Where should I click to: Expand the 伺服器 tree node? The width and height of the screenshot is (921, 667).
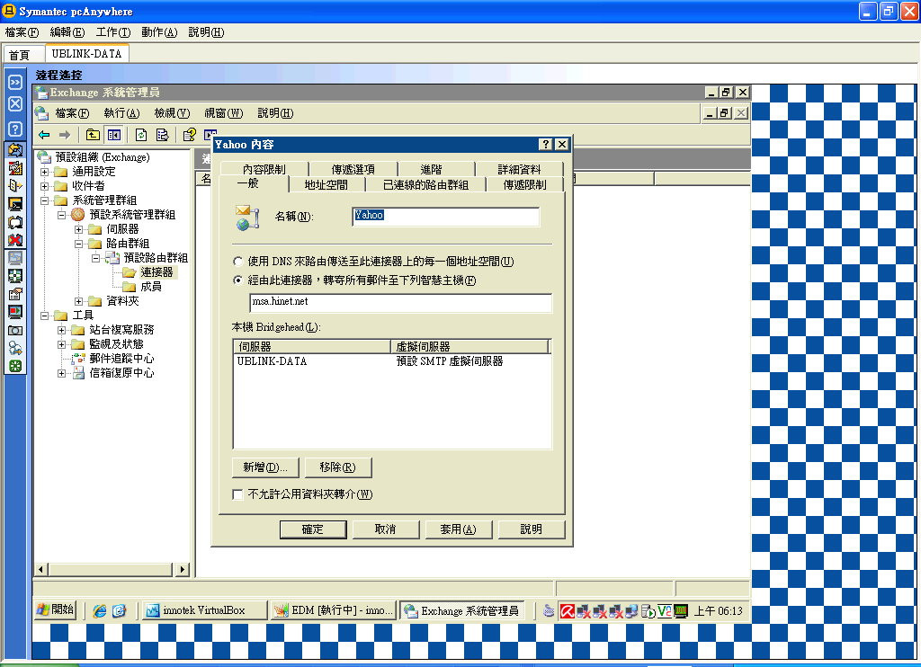79,229
